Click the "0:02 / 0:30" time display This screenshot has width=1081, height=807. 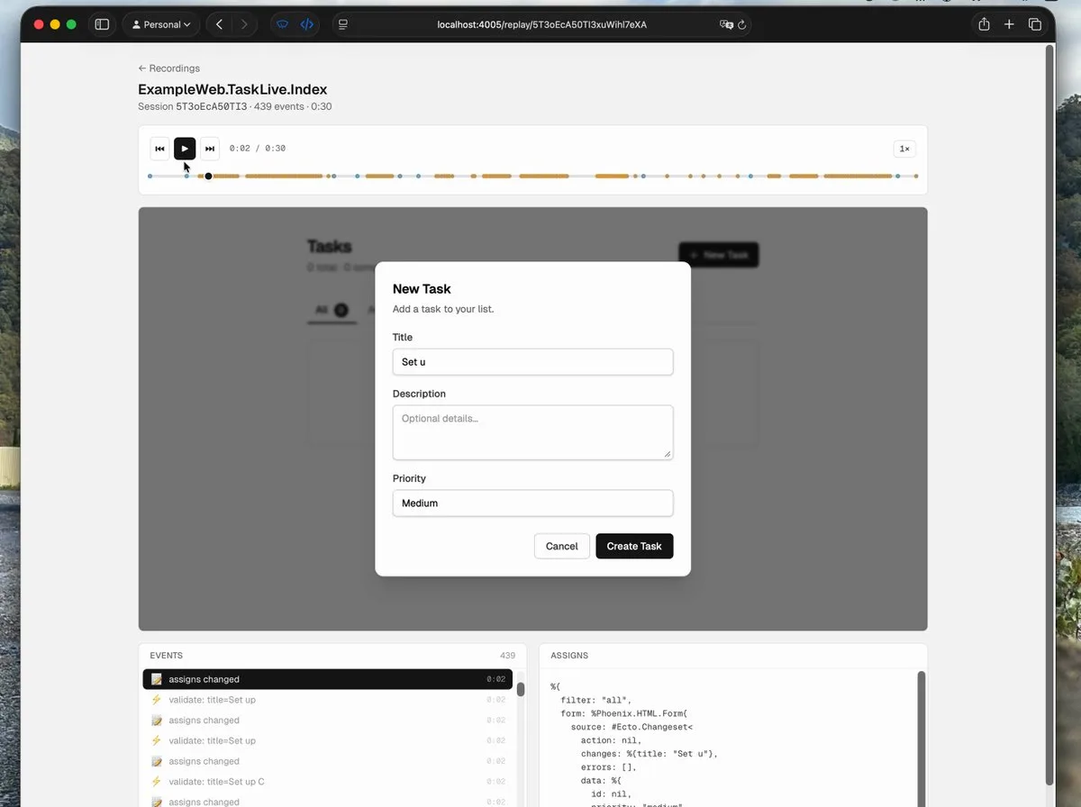258,149
